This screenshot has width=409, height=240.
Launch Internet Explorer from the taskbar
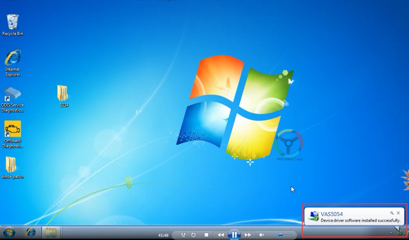tap(31, 232)
